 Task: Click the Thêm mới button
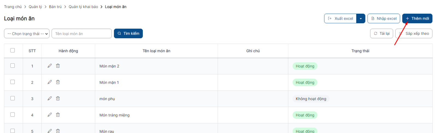tap(417, 19)
